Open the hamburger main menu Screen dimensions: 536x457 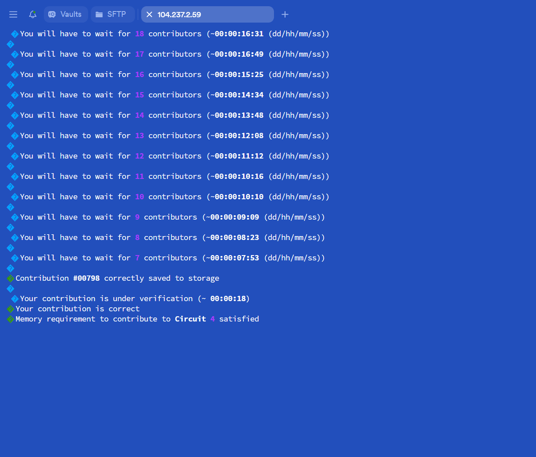[13, 14]
